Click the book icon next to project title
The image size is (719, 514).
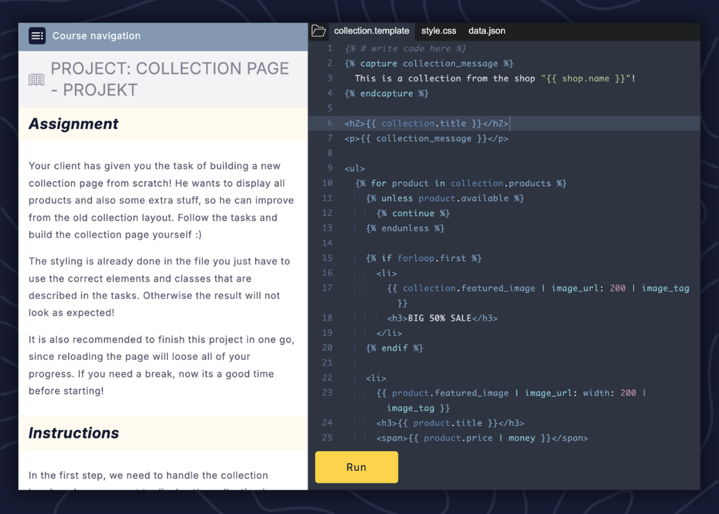[x=37, y=80]
